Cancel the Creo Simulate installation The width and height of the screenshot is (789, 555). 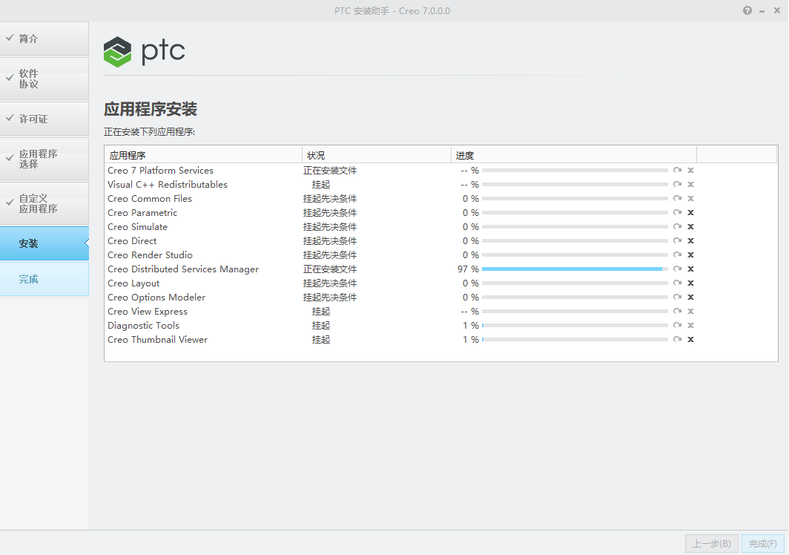(690, 226)
